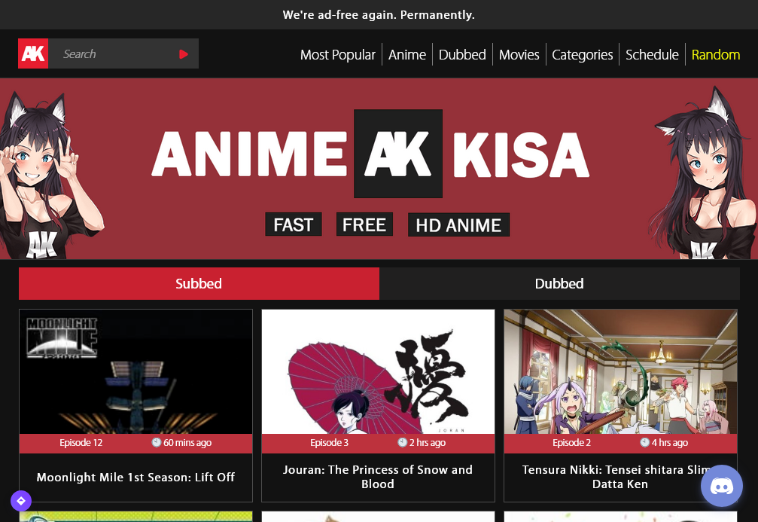Click the 4 hrs ago timestamp
Viewport: 758px width, 522px height.
(669, 443)
